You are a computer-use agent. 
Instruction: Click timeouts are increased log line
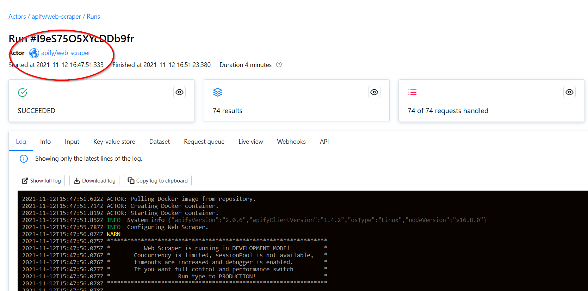tap(175, 262)
